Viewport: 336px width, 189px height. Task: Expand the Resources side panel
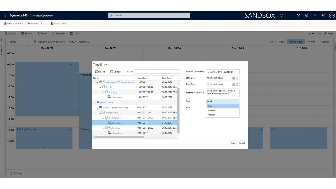[x=2, y=40]
